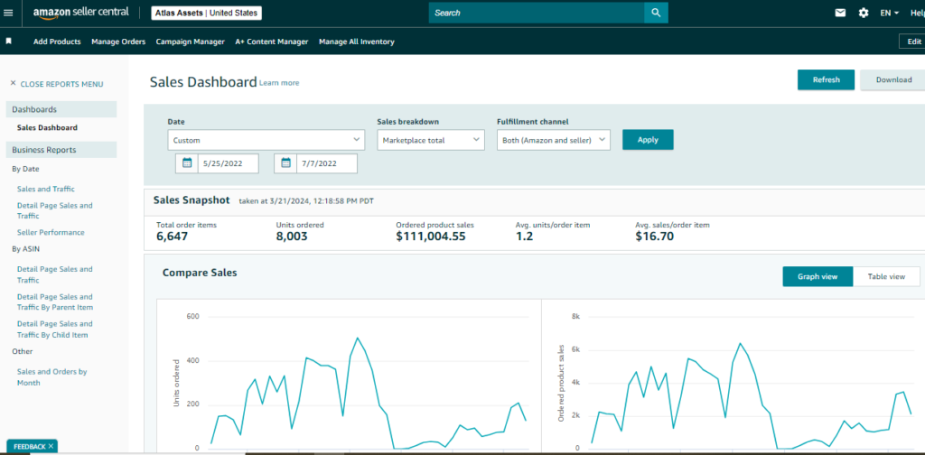Open the Sales breakdown dropdown
Viewport: 925px width, 455px height.
pyautogui.click(x=432, y=140)
